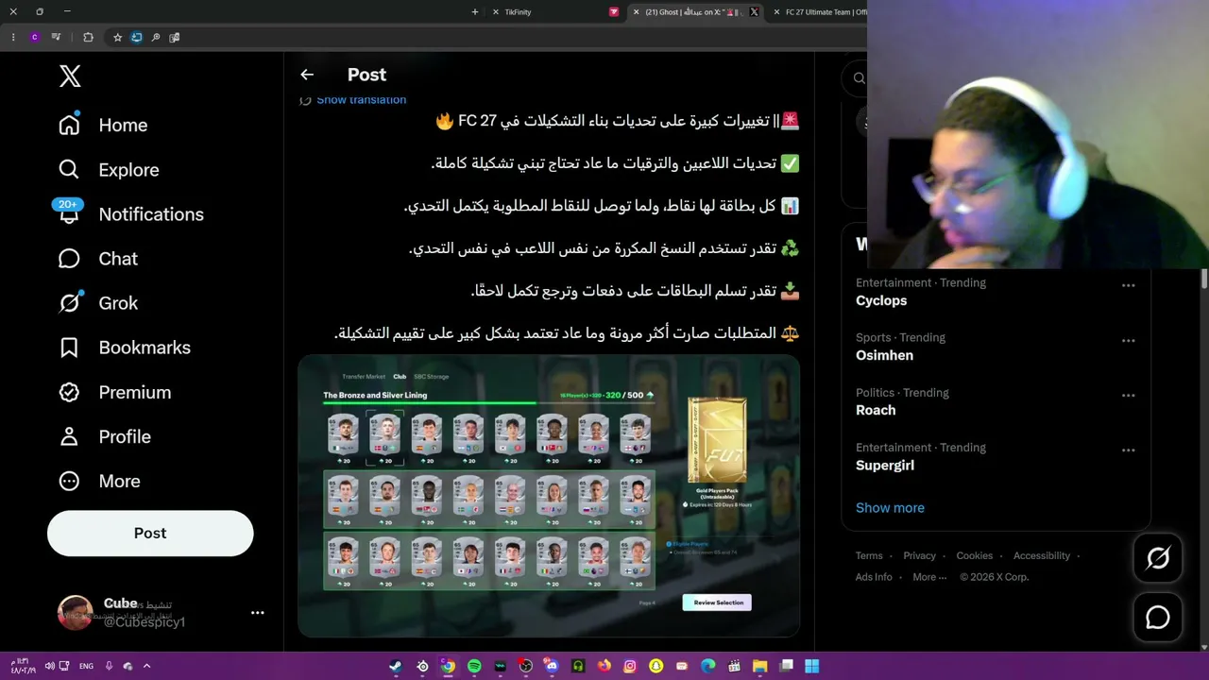Open the browser extensions puzzle icon

pyautogui.click(x=89, y=38)
